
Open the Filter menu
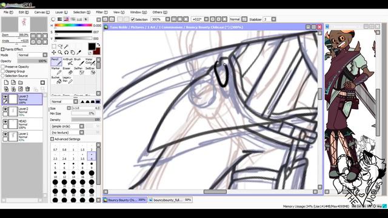[x=102, y=12]
